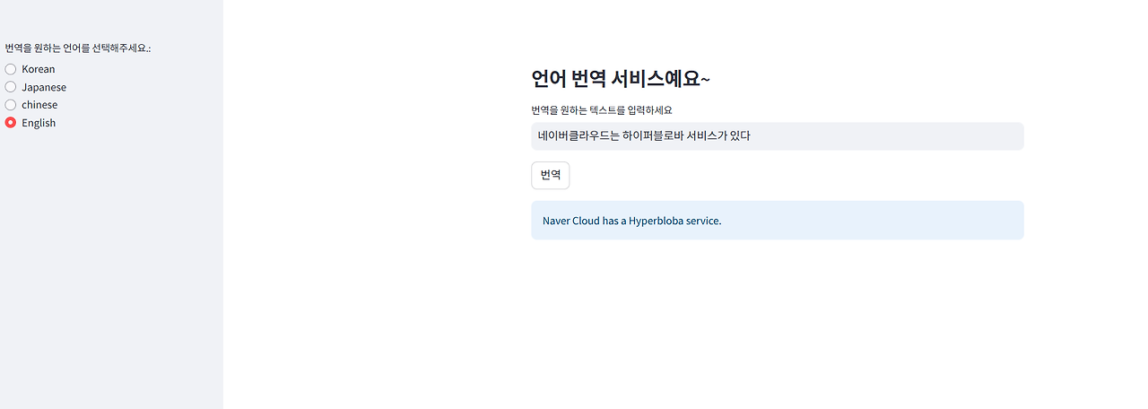The height and width of the screenshot is (409, 1148).
Task: Click the sidebar language selection prompt label
Action: tap(78, 48)
